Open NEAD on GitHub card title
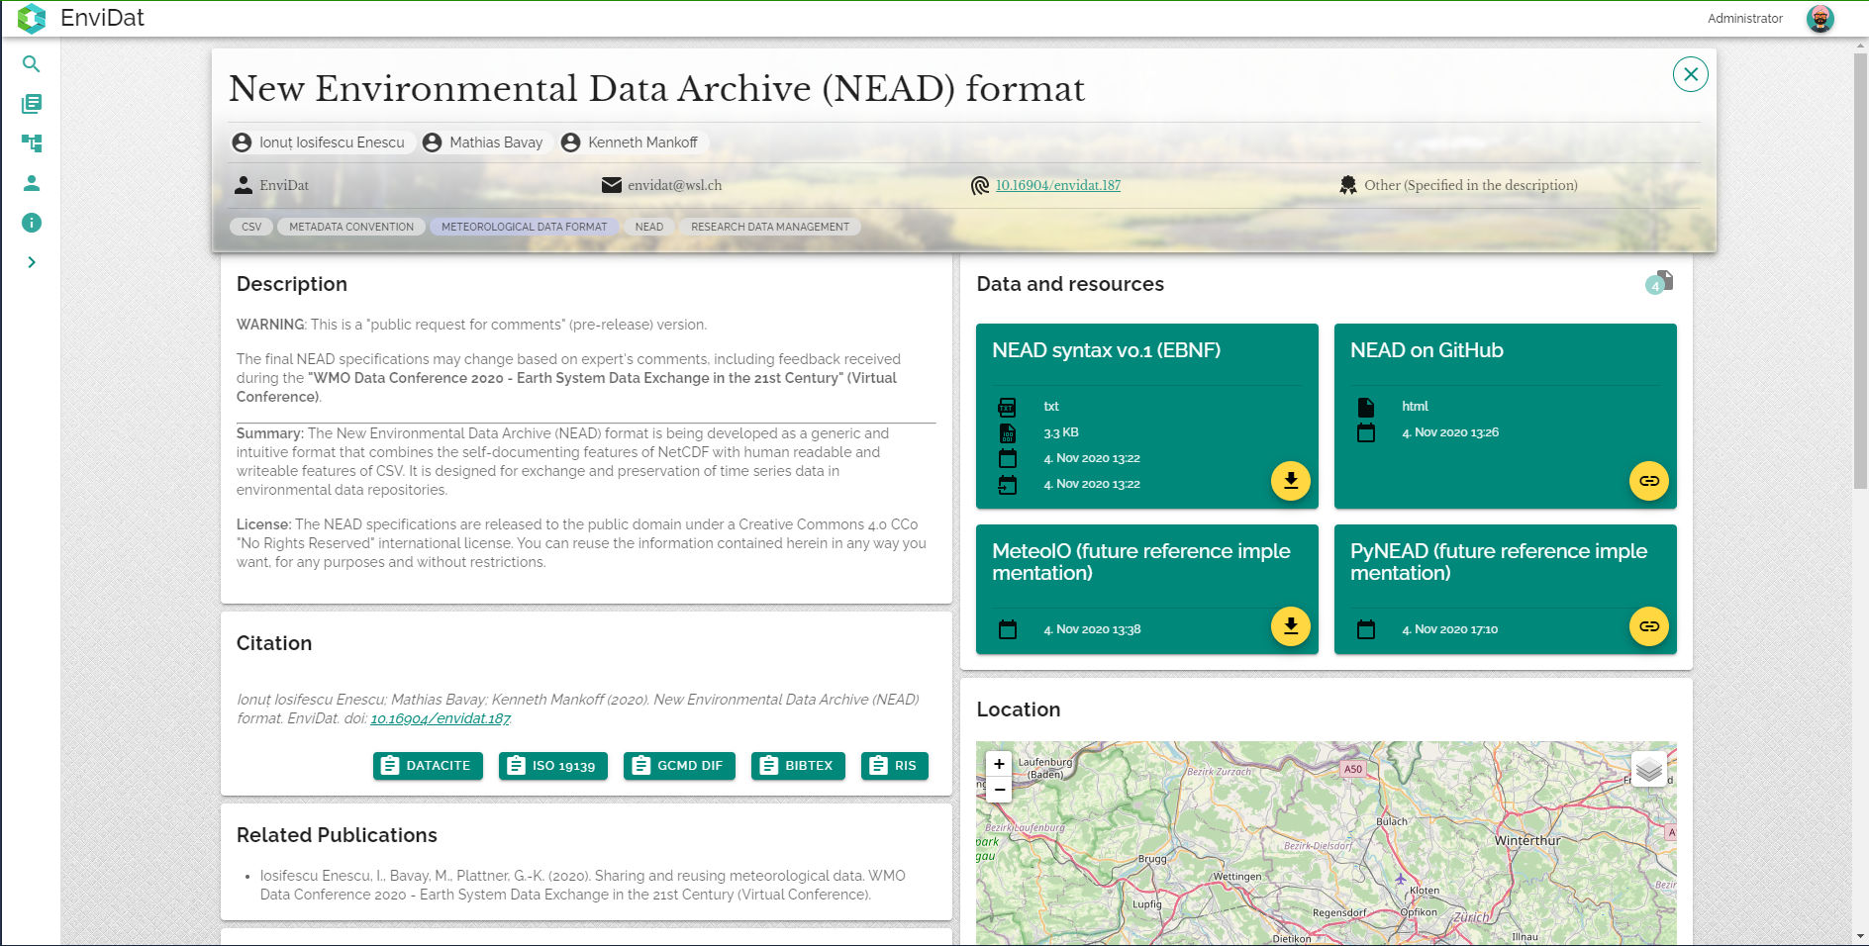The height and width of the screenshot is (946, 1869). [1426, 350]
